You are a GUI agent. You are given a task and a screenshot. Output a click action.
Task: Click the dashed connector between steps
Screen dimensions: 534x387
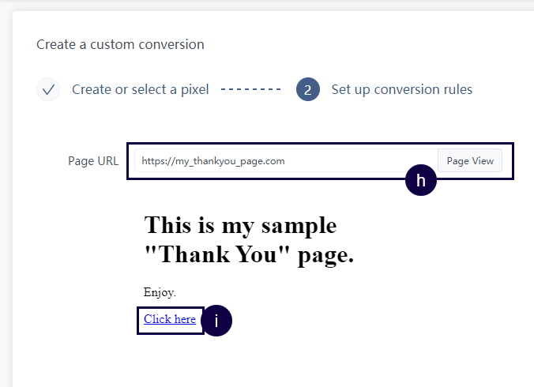(251, 89)
